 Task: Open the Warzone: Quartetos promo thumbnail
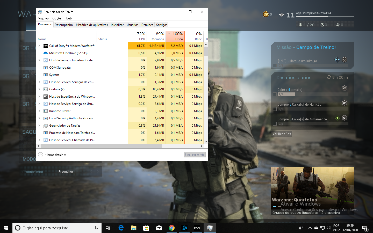312,191
